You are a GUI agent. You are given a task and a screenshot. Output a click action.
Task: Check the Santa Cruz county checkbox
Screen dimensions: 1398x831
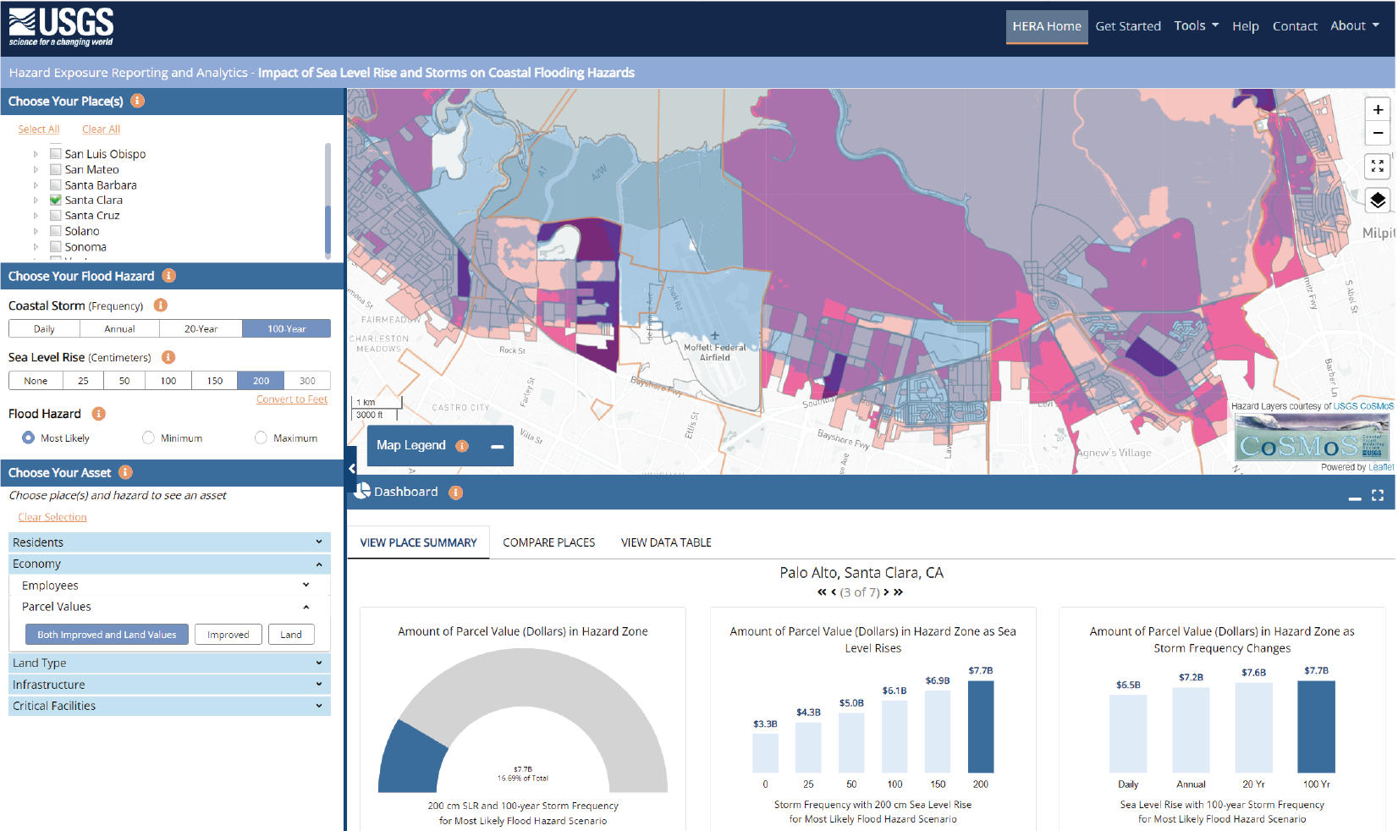56,216
